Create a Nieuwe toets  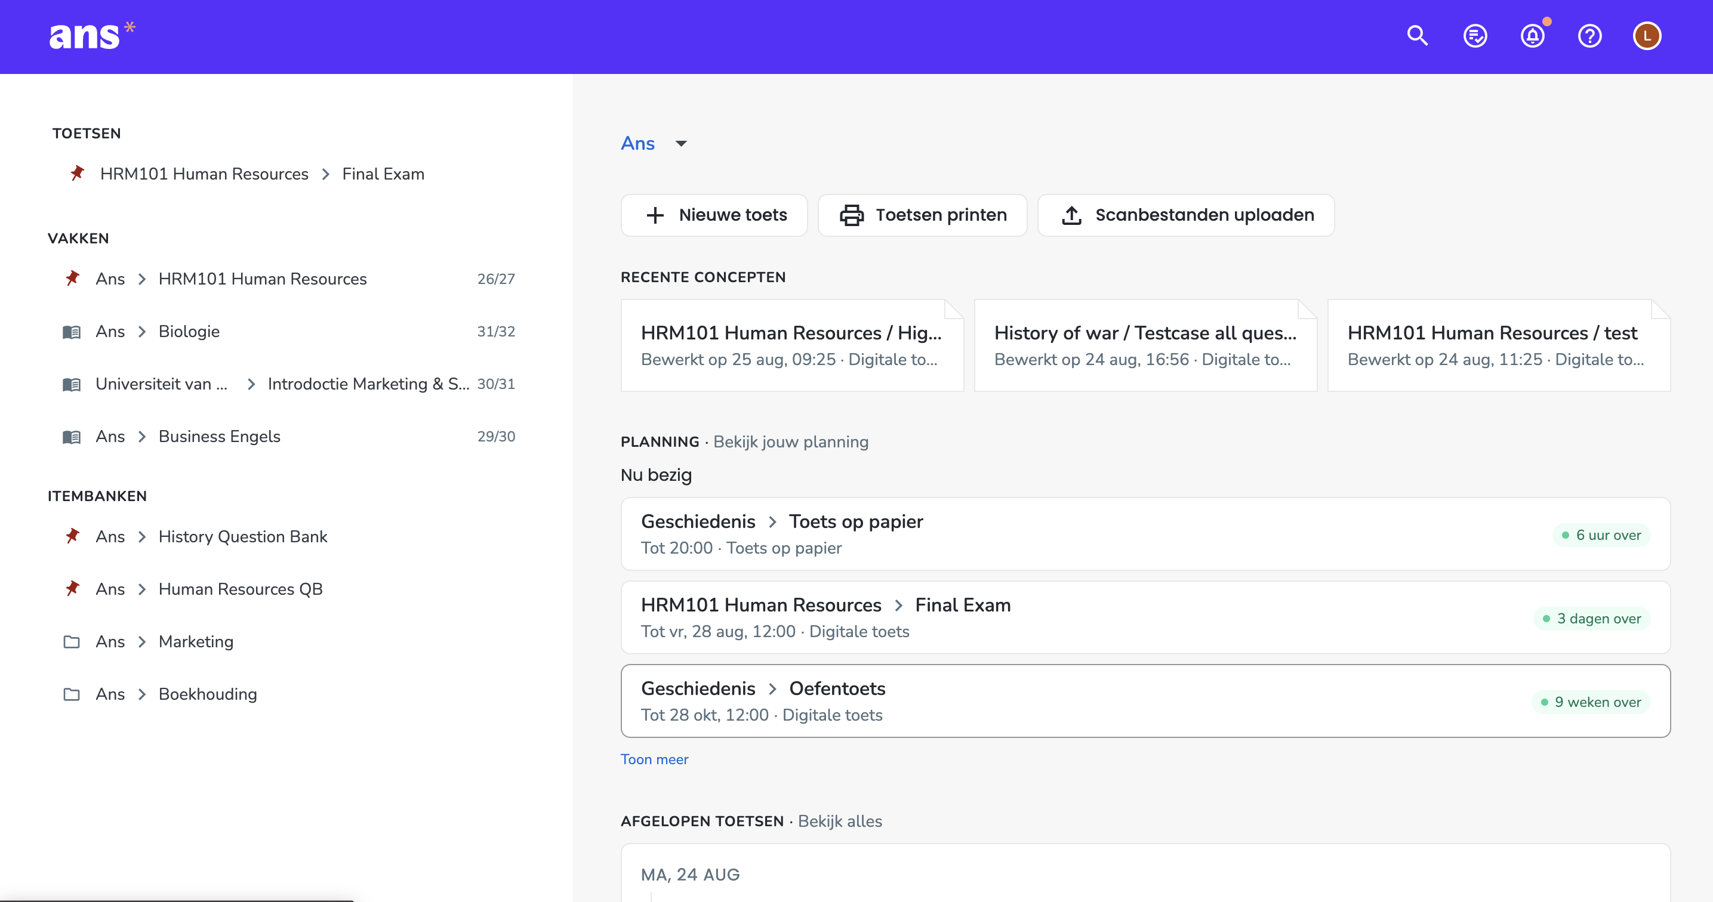(713, 215)
